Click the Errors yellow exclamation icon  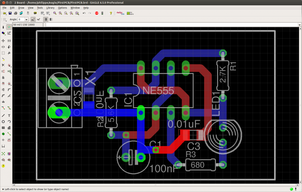pyautogui.click(x=3, y=166)
